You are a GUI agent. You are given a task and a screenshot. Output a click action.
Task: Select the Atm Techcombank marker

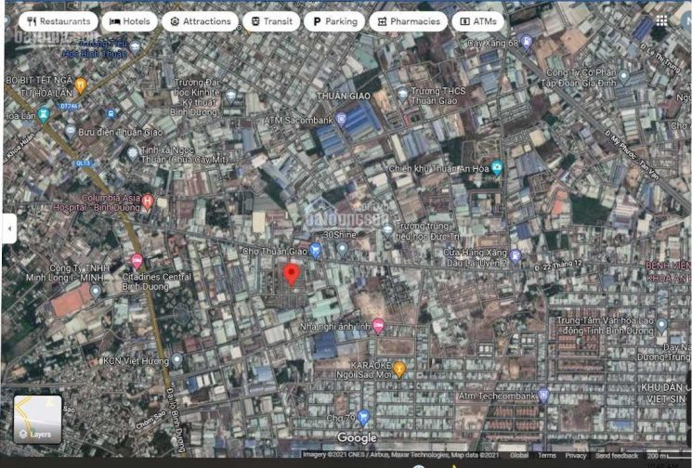545,396
